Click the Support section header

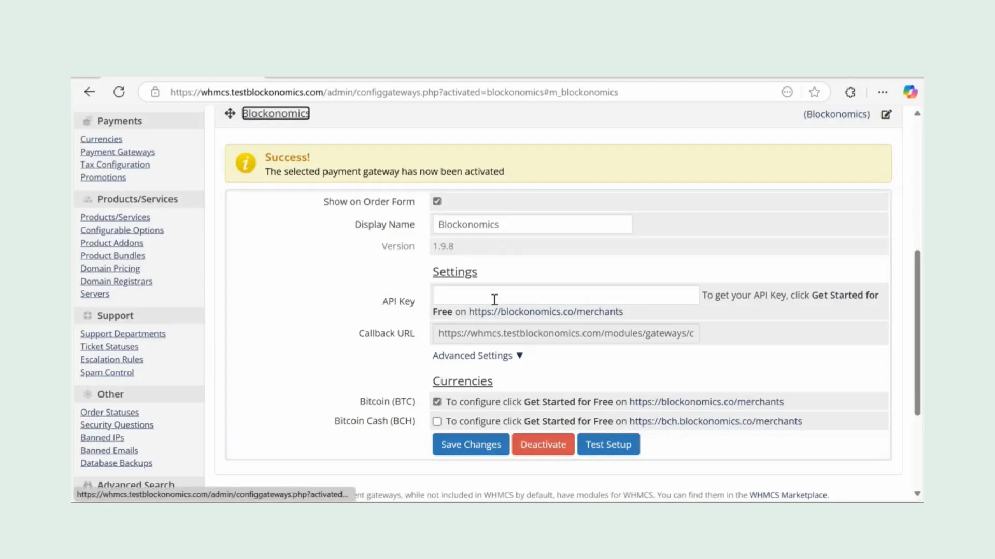point(139,316)
